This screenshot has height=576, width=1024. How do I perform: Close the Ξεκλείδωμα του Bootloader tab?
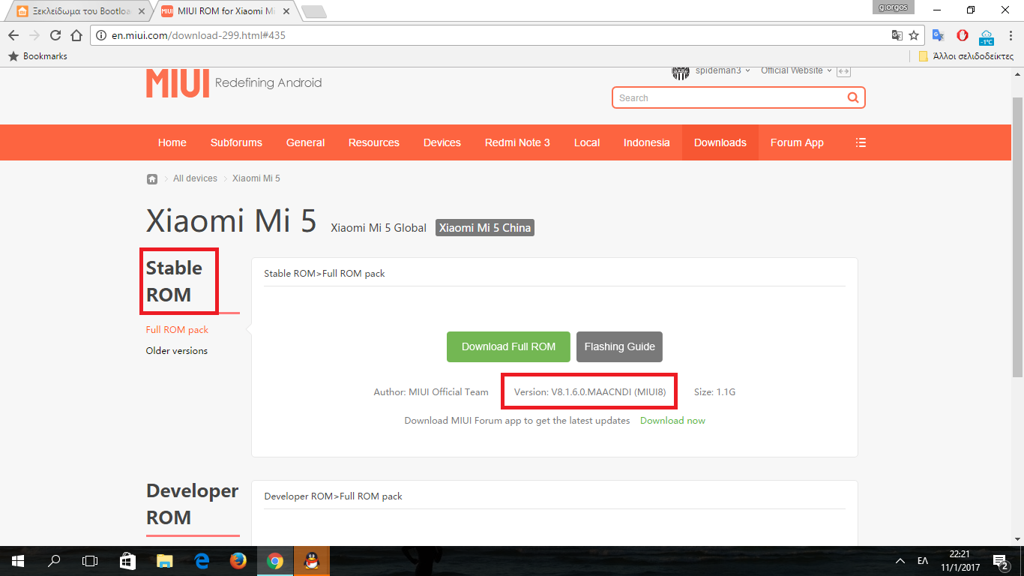click(x=142, y=11)
